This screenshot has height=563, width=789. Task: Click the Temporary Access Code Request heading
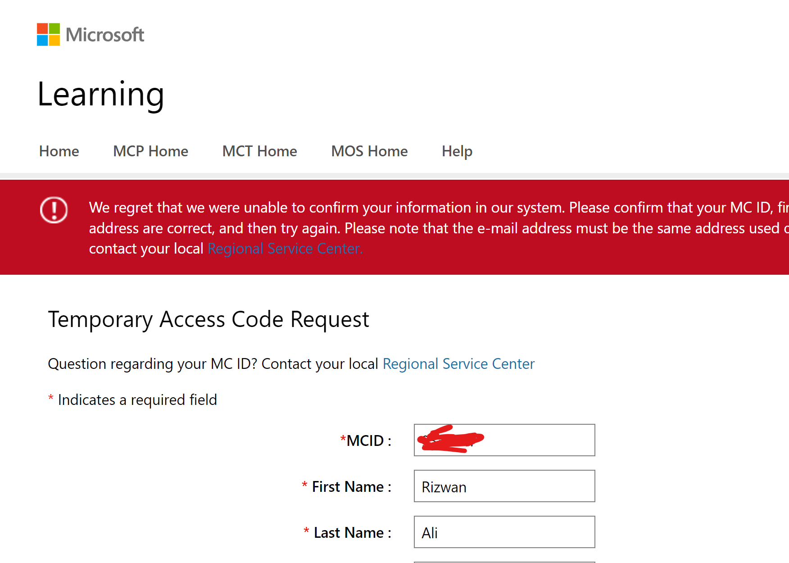click(x=209, y=320)
